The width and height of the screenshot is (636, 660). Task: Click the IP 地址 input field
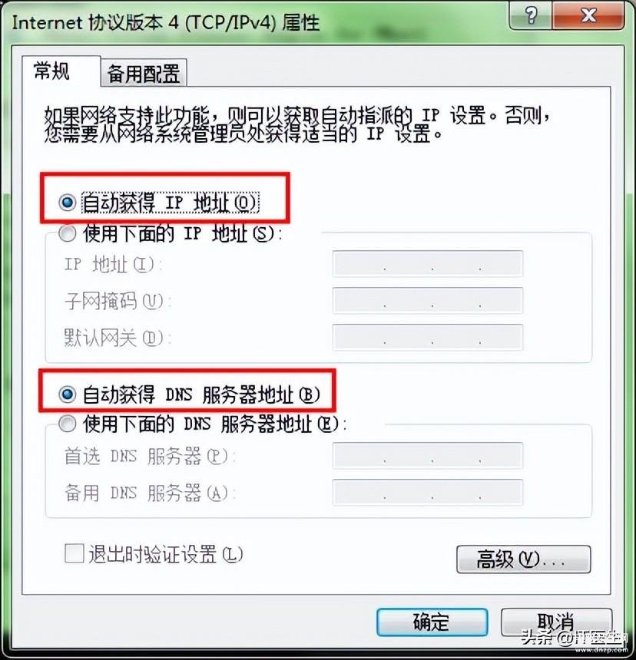click(x=428, y=264)
